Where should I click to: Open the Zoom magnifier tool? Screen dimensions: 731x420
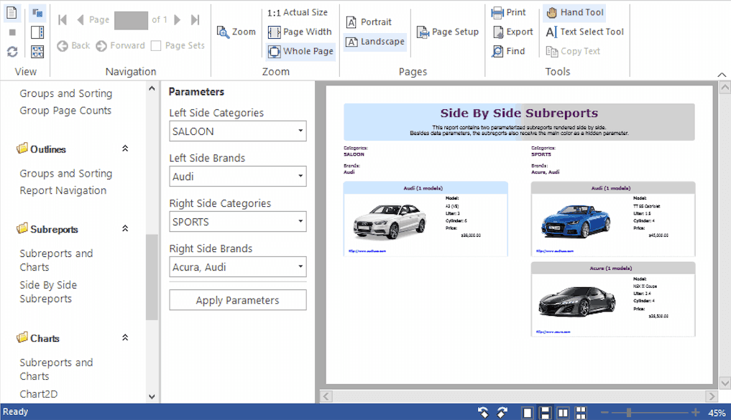click(x=236, y=32)
